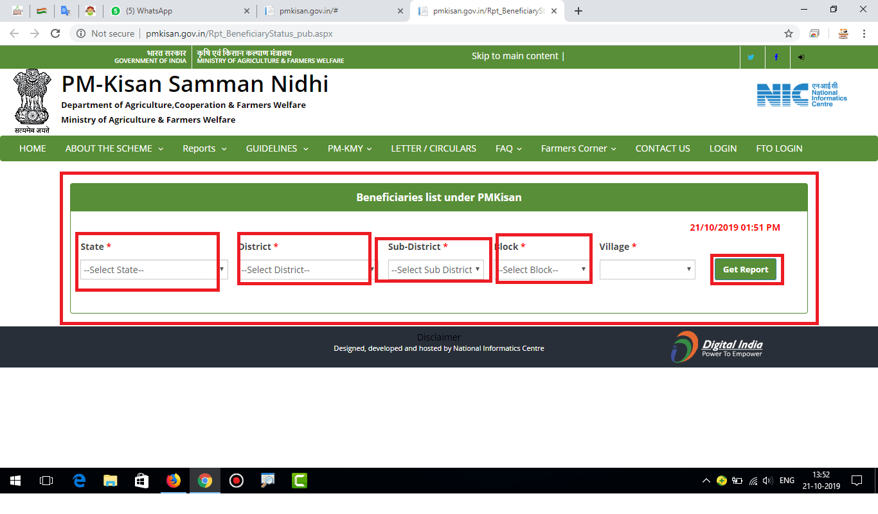Expand the Farmers Corner menu
This screenshot has height=514, width=878.
coord(578,148)
